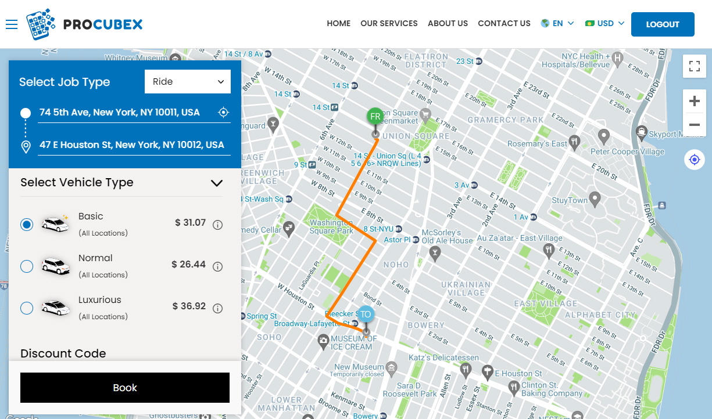Go to Our Services page
Viewport: 712px width, 419px height.
coord(389,24)
